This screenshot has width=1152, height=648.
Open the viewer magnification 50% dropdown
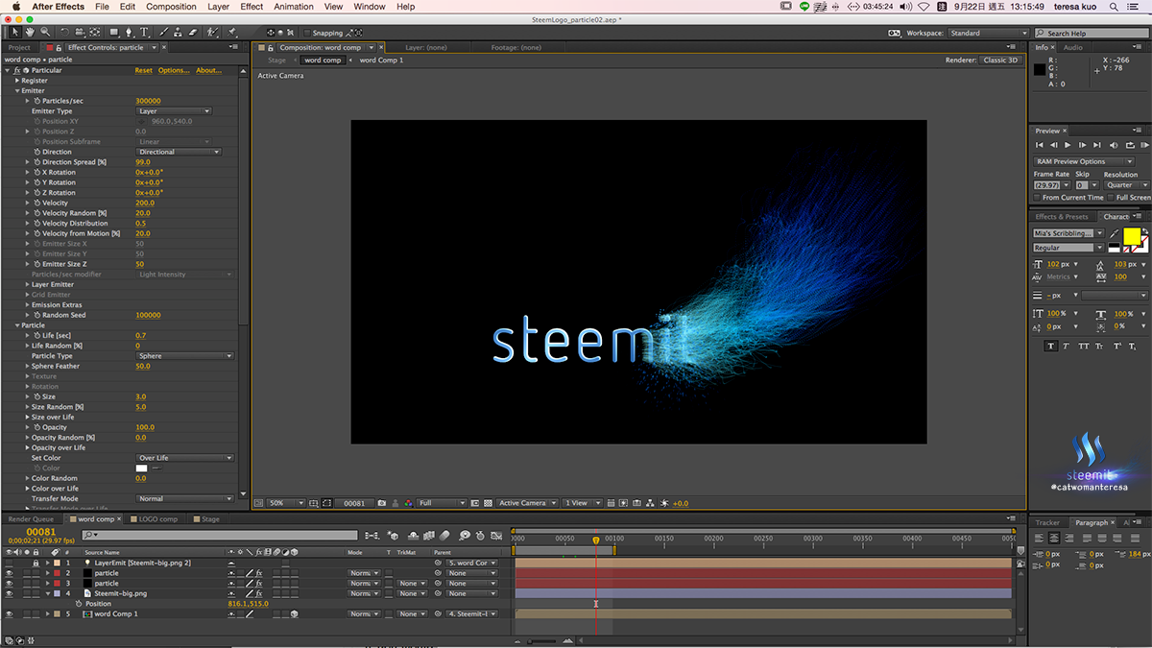click(286, 503)
